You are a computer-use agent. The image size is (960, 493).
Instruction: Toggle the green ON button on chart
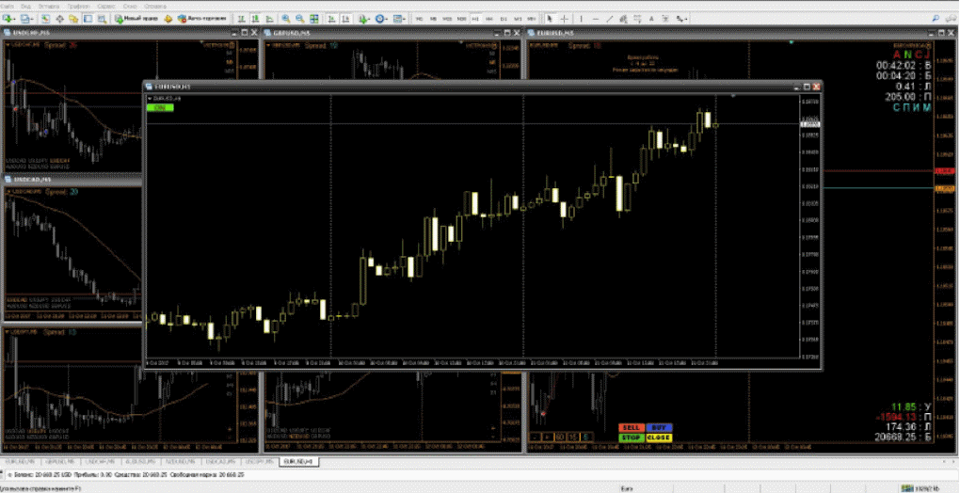(160, 107)
